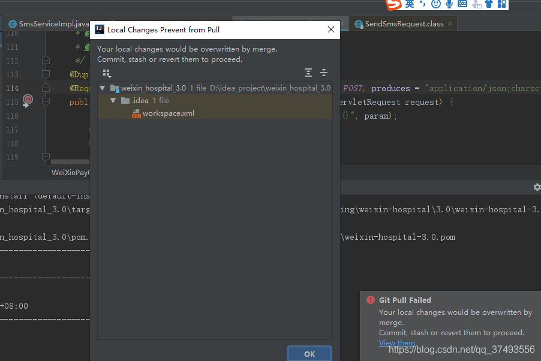Click OK in the pull dialog
The height and width of the screenshot is (361, 541).
coord(309,354)
